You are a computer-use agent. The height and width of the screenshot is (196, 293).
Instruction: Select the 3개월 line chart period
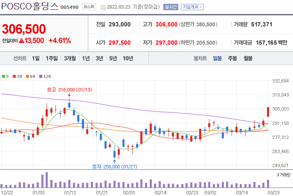pos(70,59)
